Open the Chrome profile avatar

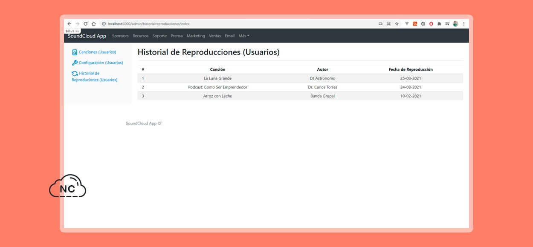[x=455, y=24]
